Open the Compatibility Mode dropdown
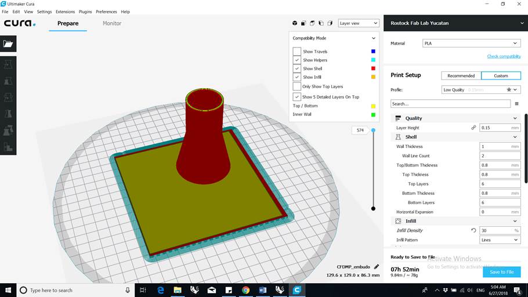Image resolution: width=528 pixels, height=297 pixels. coord(334,38)
